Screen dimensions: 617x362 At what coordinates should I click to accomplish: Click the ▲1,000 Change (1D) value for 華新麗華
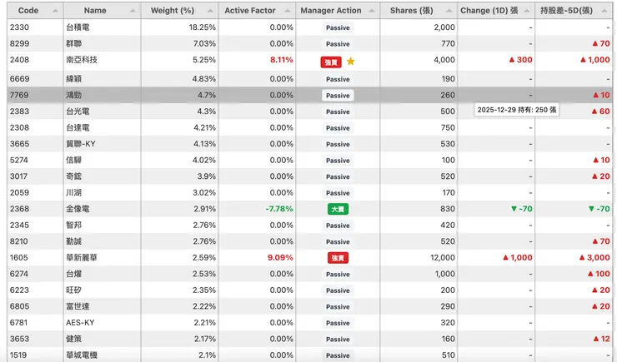tap(517, 258)
